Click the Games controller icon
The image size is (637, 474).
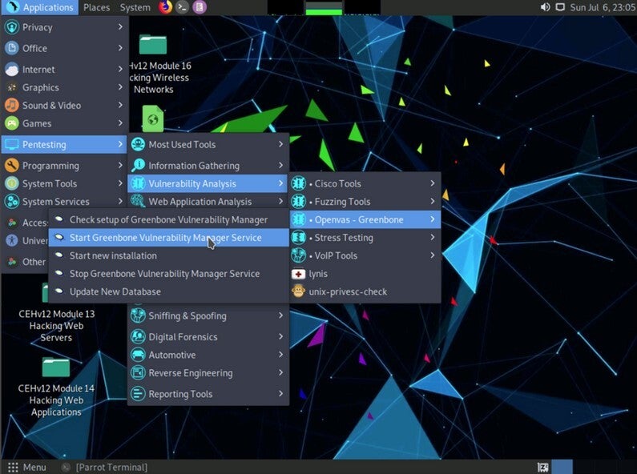click(12, 123)
